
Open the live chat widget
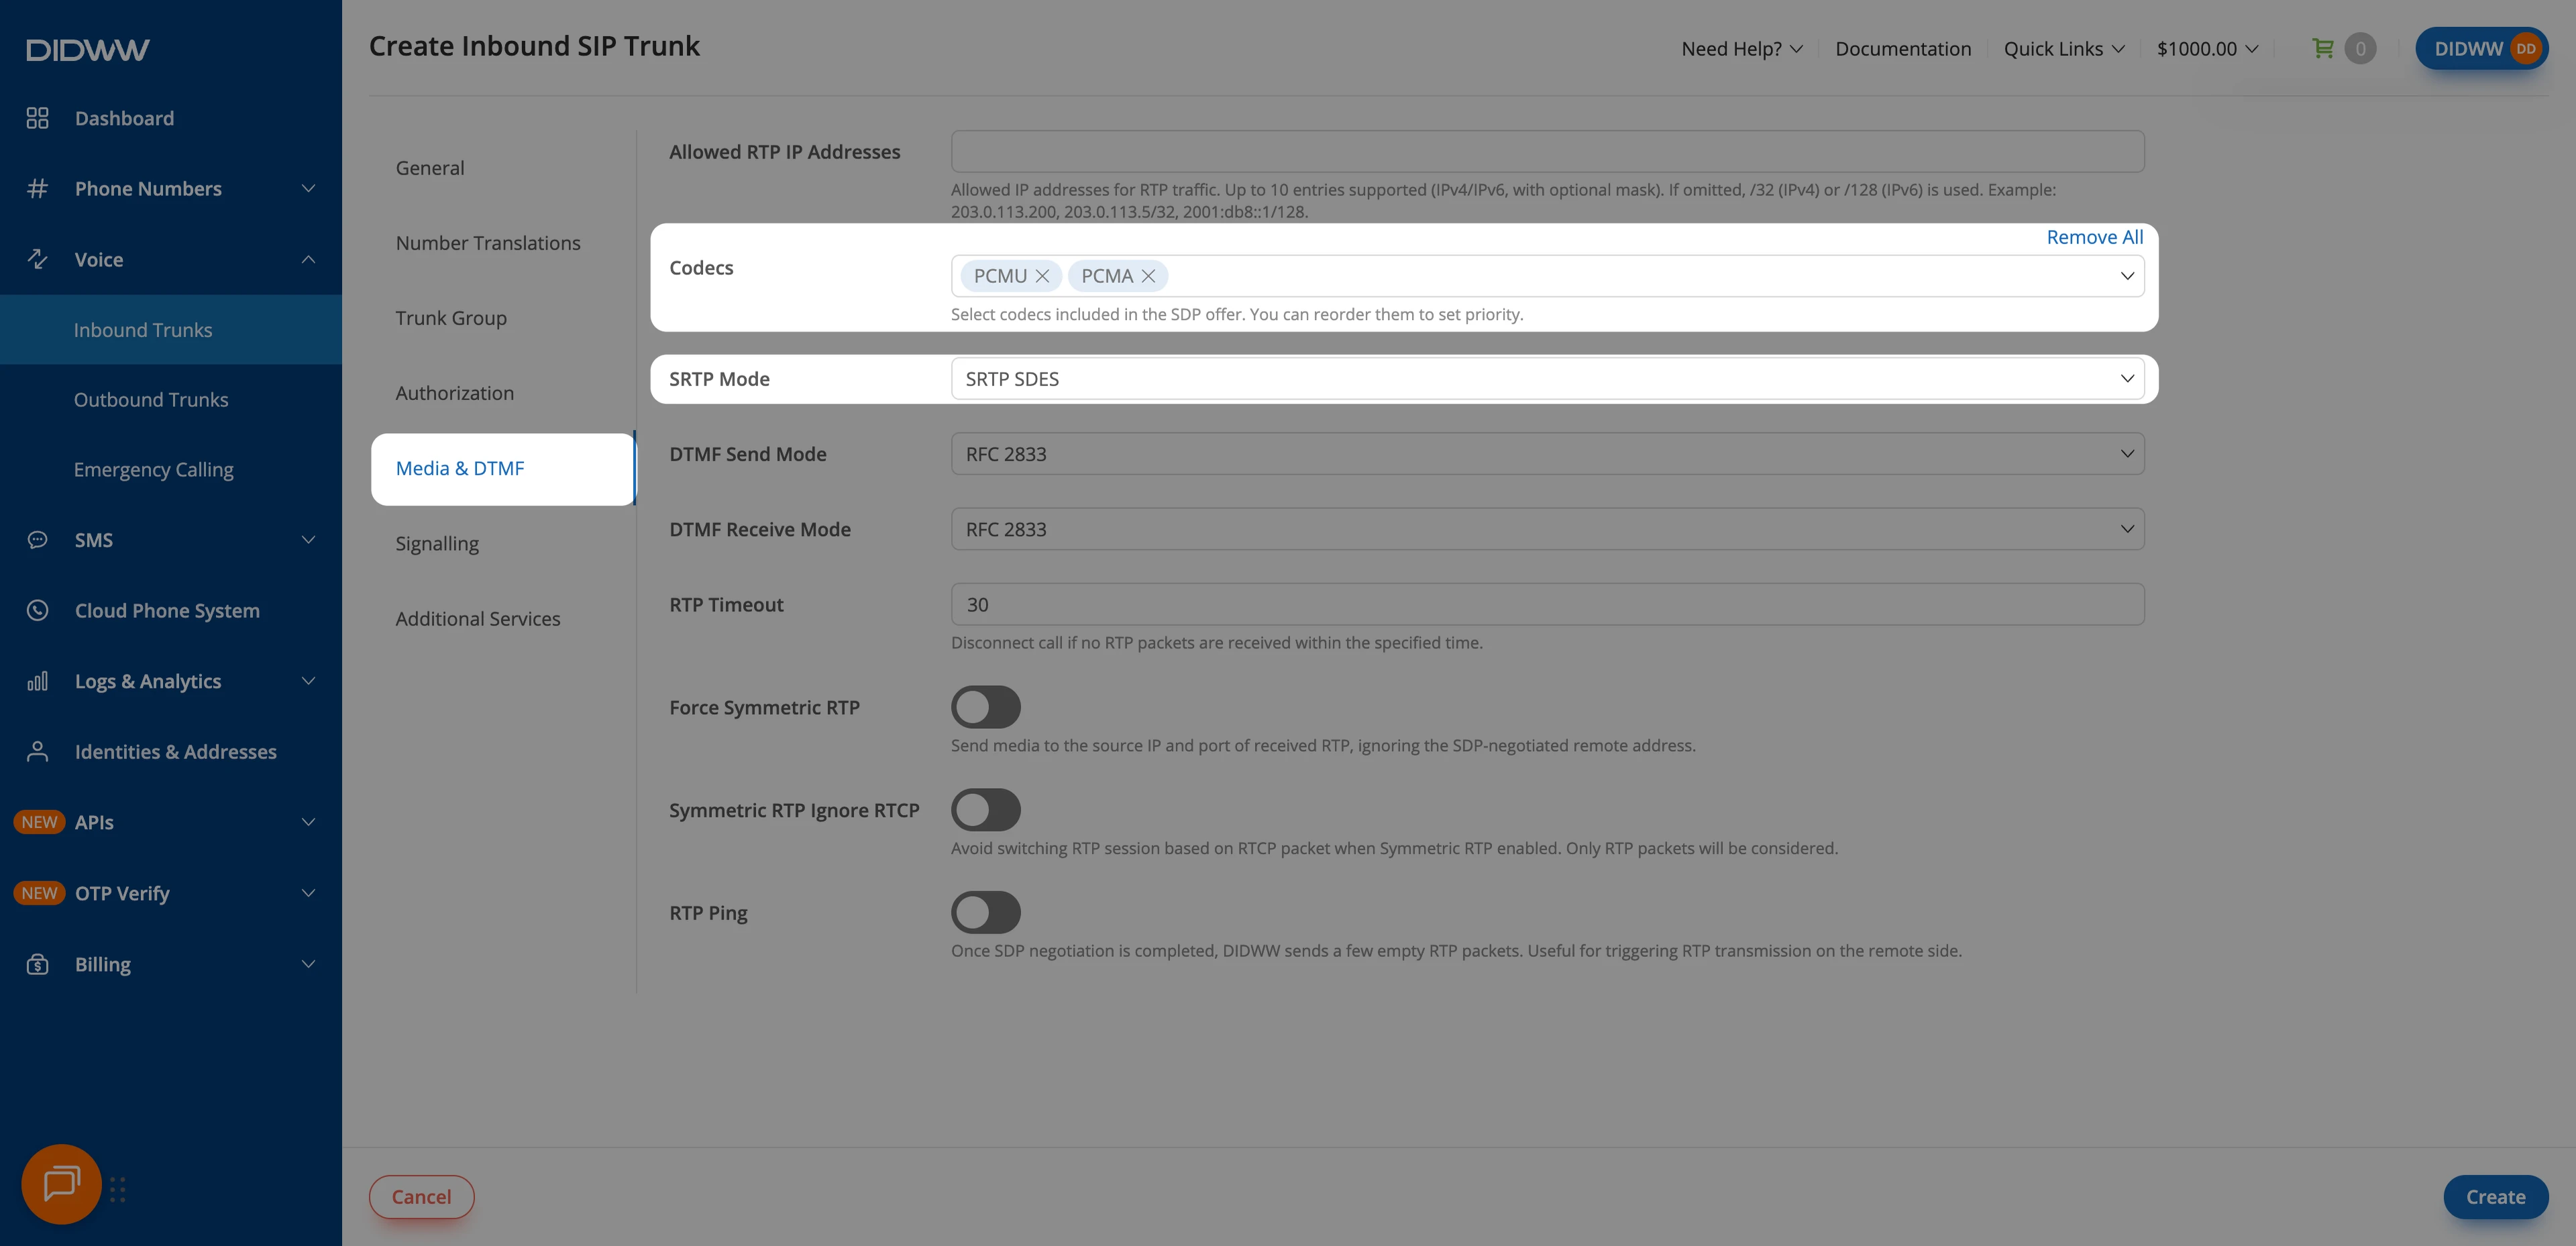coord(61,1184)
